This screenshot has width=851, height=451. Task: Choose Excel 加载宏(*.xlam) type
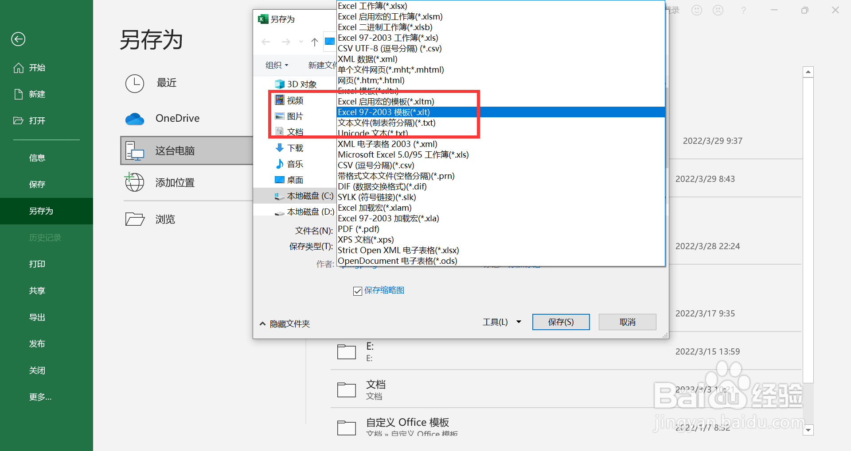(x=501, y=208)
